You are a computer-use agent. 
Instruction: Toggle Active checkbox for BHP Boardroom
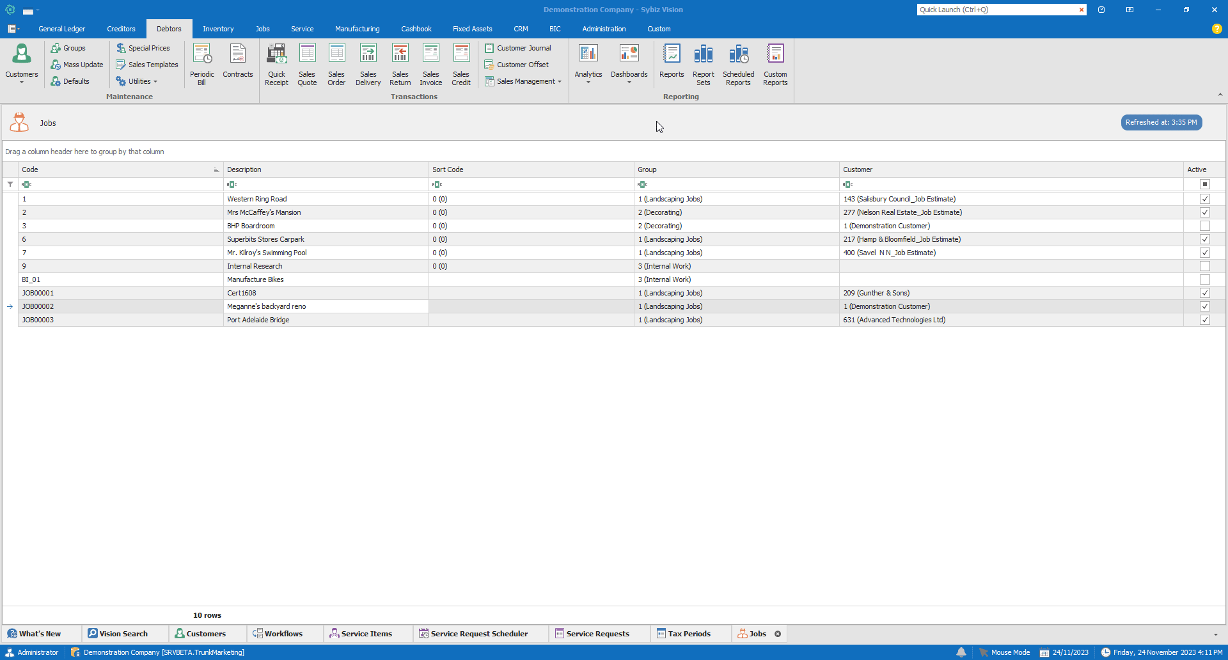pyautogui.click(x=1204, y=226)
